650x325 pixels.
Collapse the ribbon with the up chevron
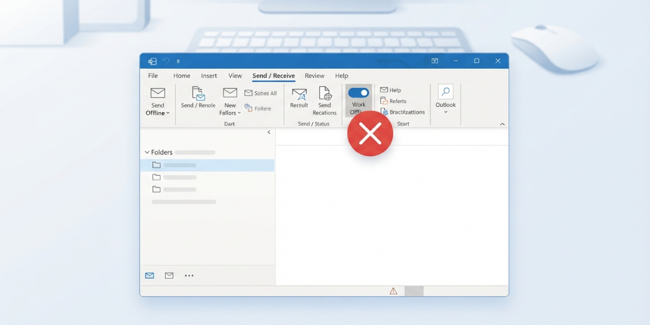point(502,124)
